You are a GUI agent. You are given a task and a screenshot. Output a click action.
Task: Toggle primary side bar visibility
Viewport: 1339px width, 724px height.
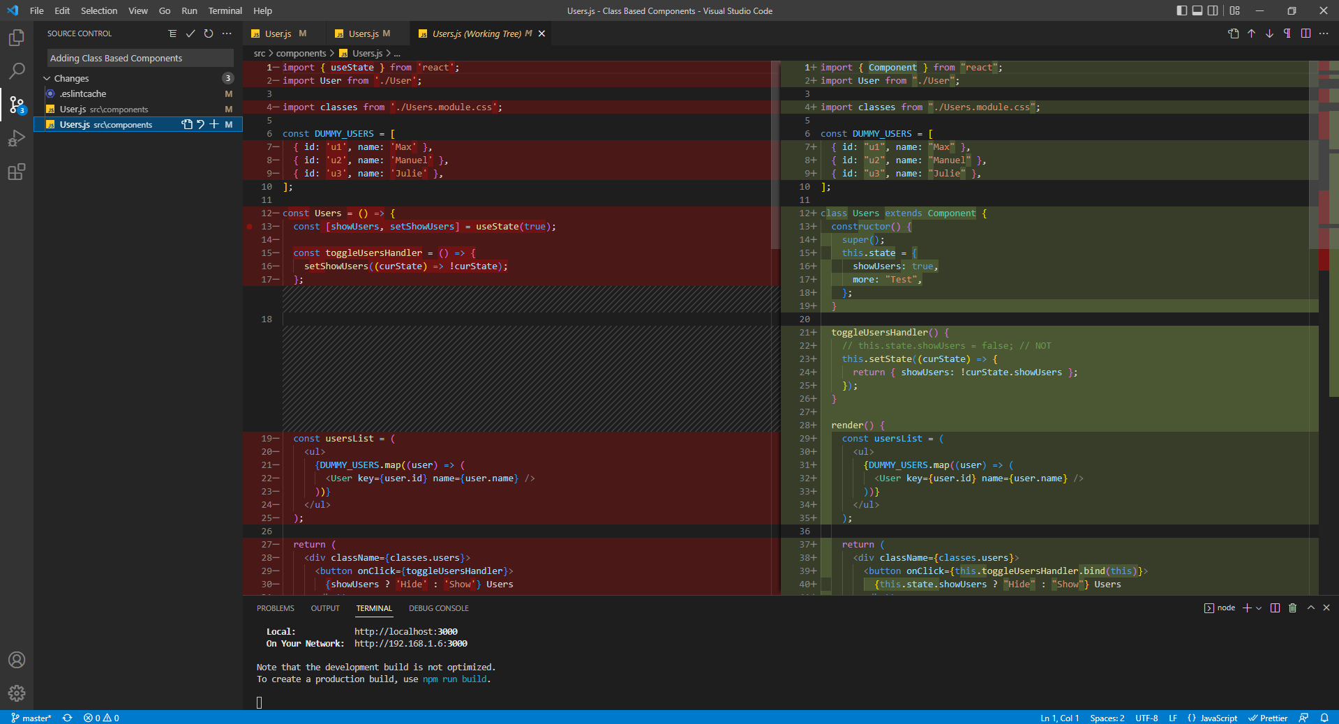tap(1182, 10)
